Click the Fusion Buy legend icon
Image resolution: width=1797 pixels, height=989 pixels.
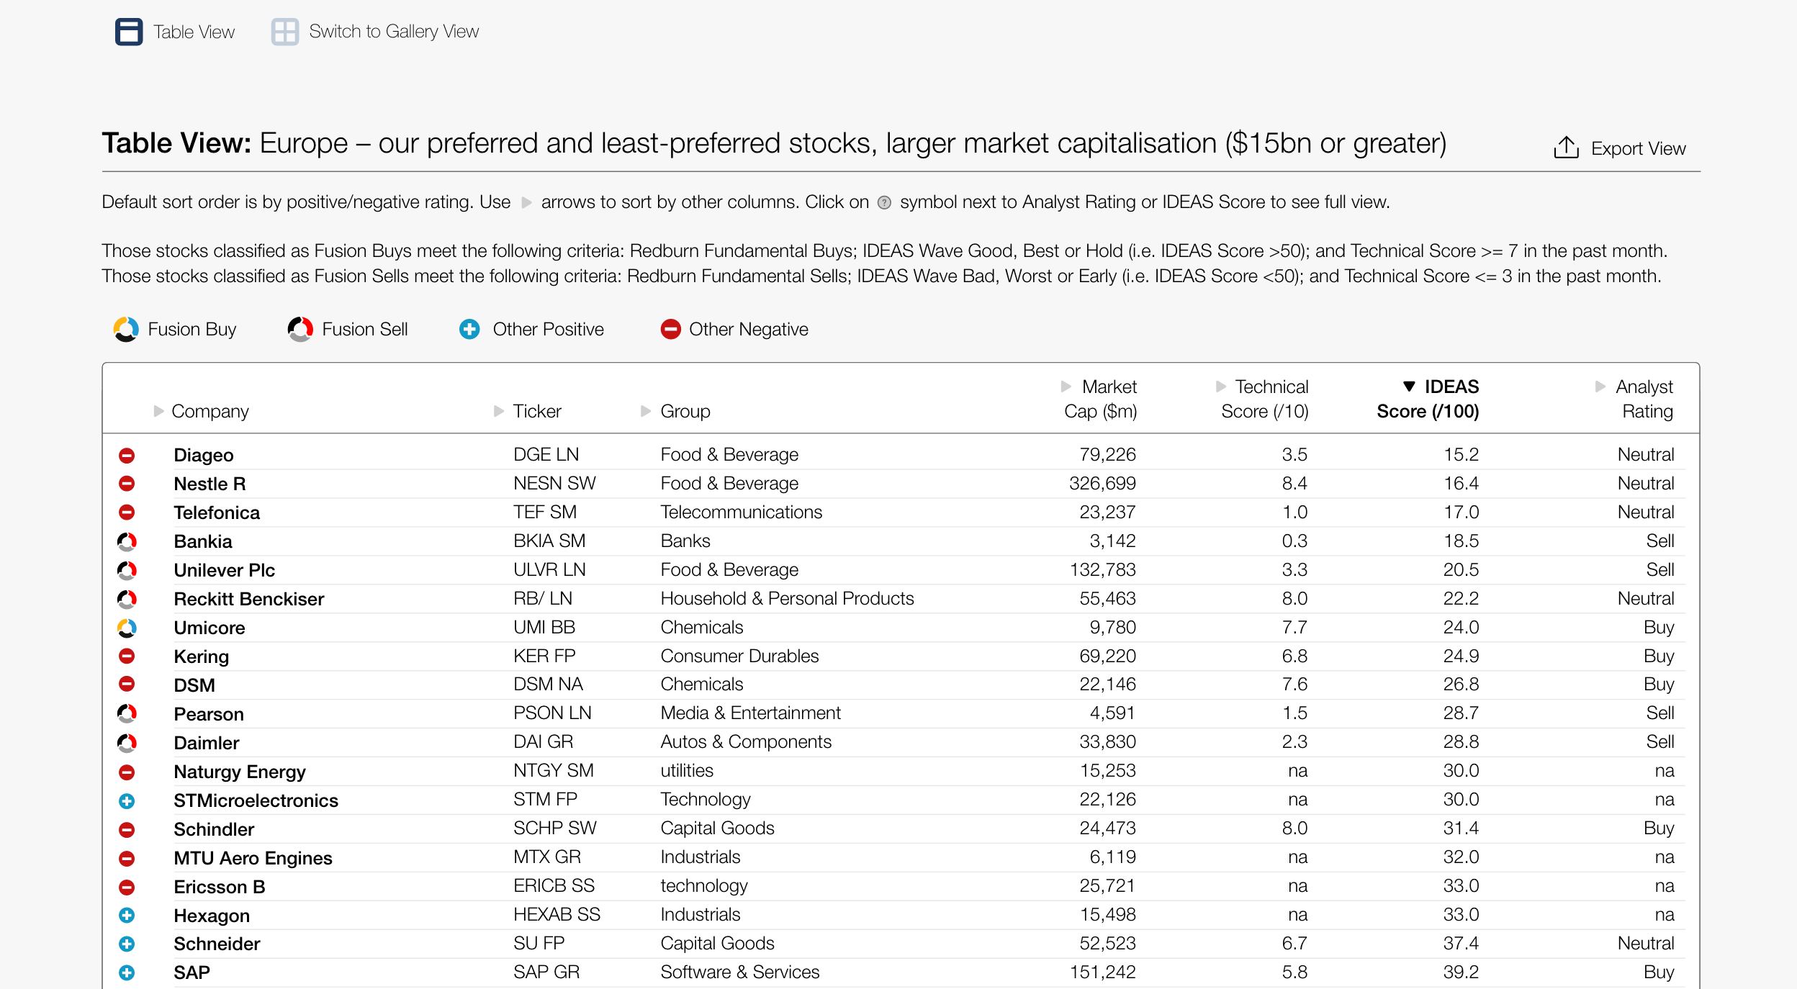pos(126,330)
